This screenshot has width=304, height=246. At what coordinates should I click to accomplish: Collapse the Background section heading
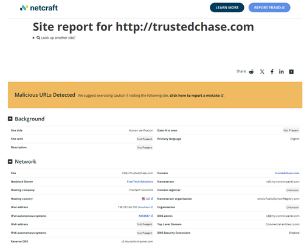pos(30,119)
